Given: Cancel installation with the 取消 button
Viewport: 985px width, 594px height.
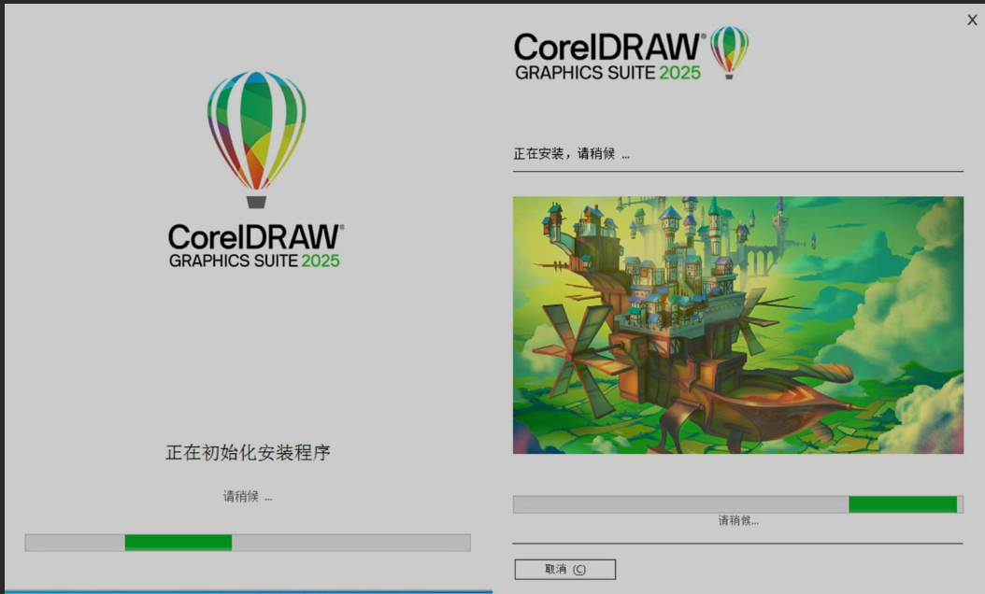Looking at the screenshot, I should coord(564,569).
